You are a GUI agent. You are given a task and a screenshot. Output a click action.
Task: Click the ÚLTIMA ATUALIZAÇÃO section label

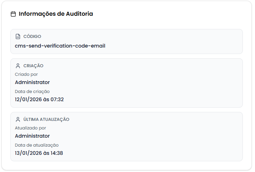pyautogui.click(x=46, y=119)
